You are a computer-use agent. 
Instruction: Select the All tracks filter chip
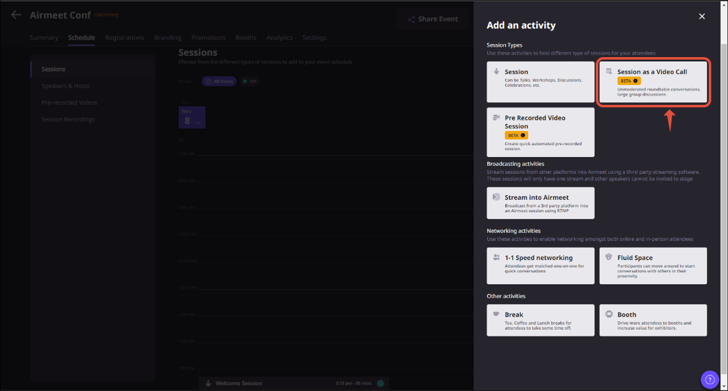click(x=219, y=81)
